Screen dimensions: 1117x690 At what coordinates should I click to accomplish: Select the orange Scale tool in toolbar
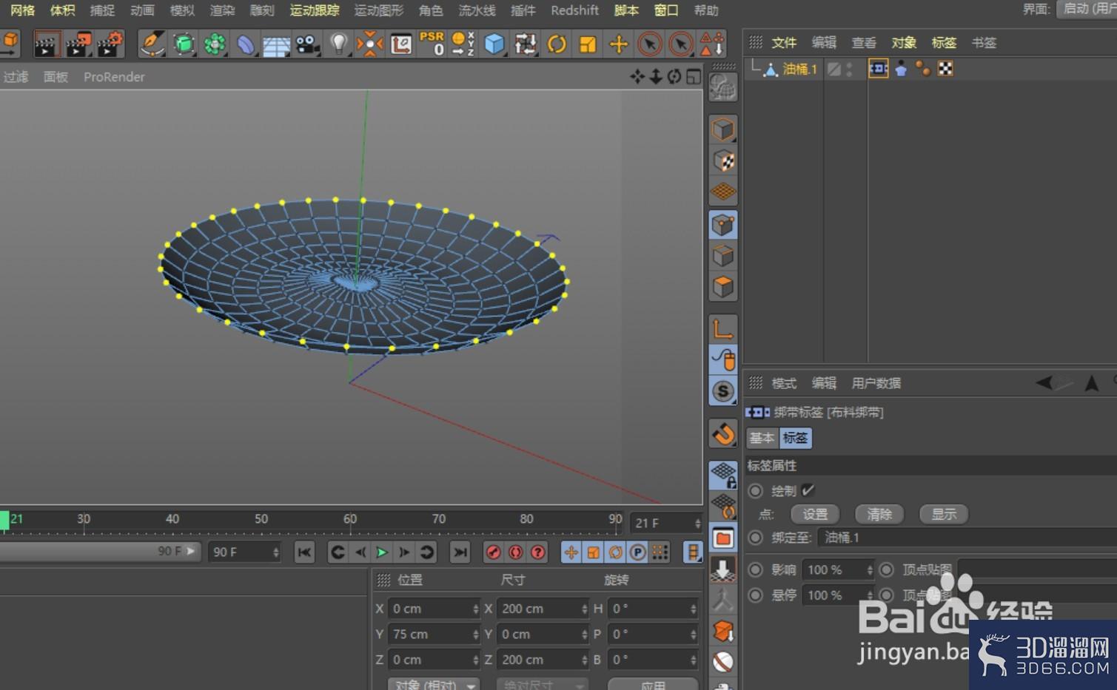click(x=588, y=44)
